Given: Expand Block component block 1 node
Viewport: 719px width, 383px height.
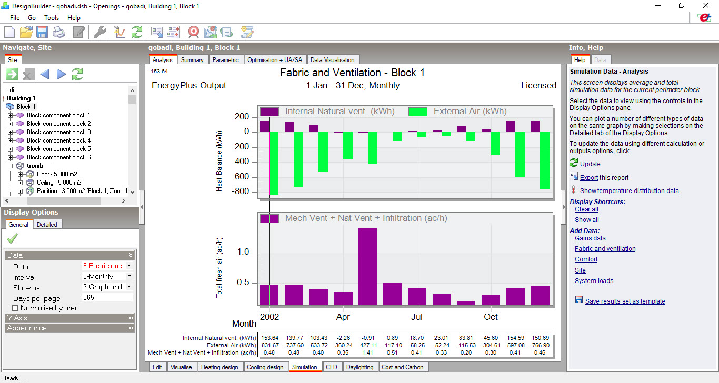Looking at the screenshot, I should point(10,115).
